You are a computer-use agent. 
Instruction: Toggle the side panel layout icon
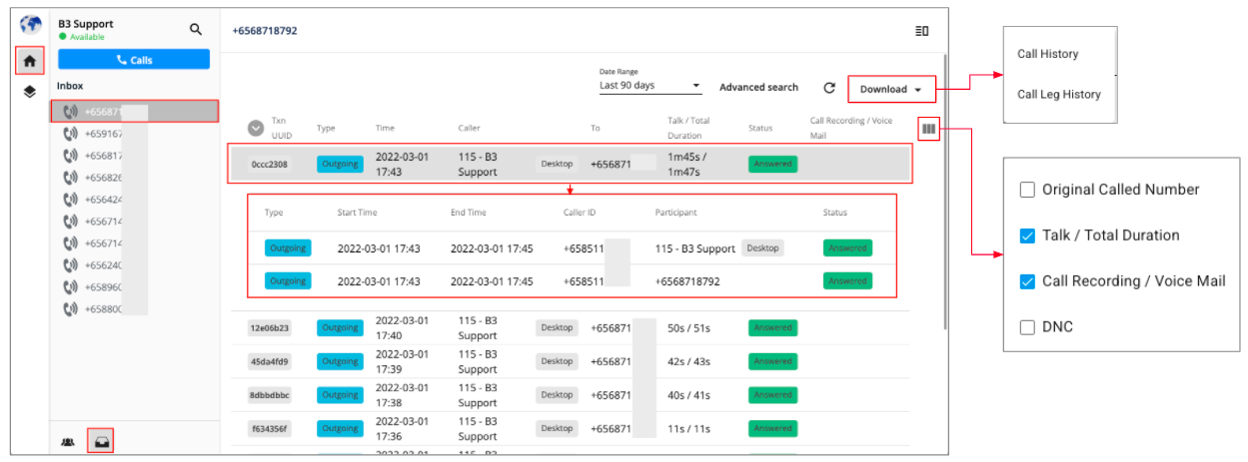point(921,31)
